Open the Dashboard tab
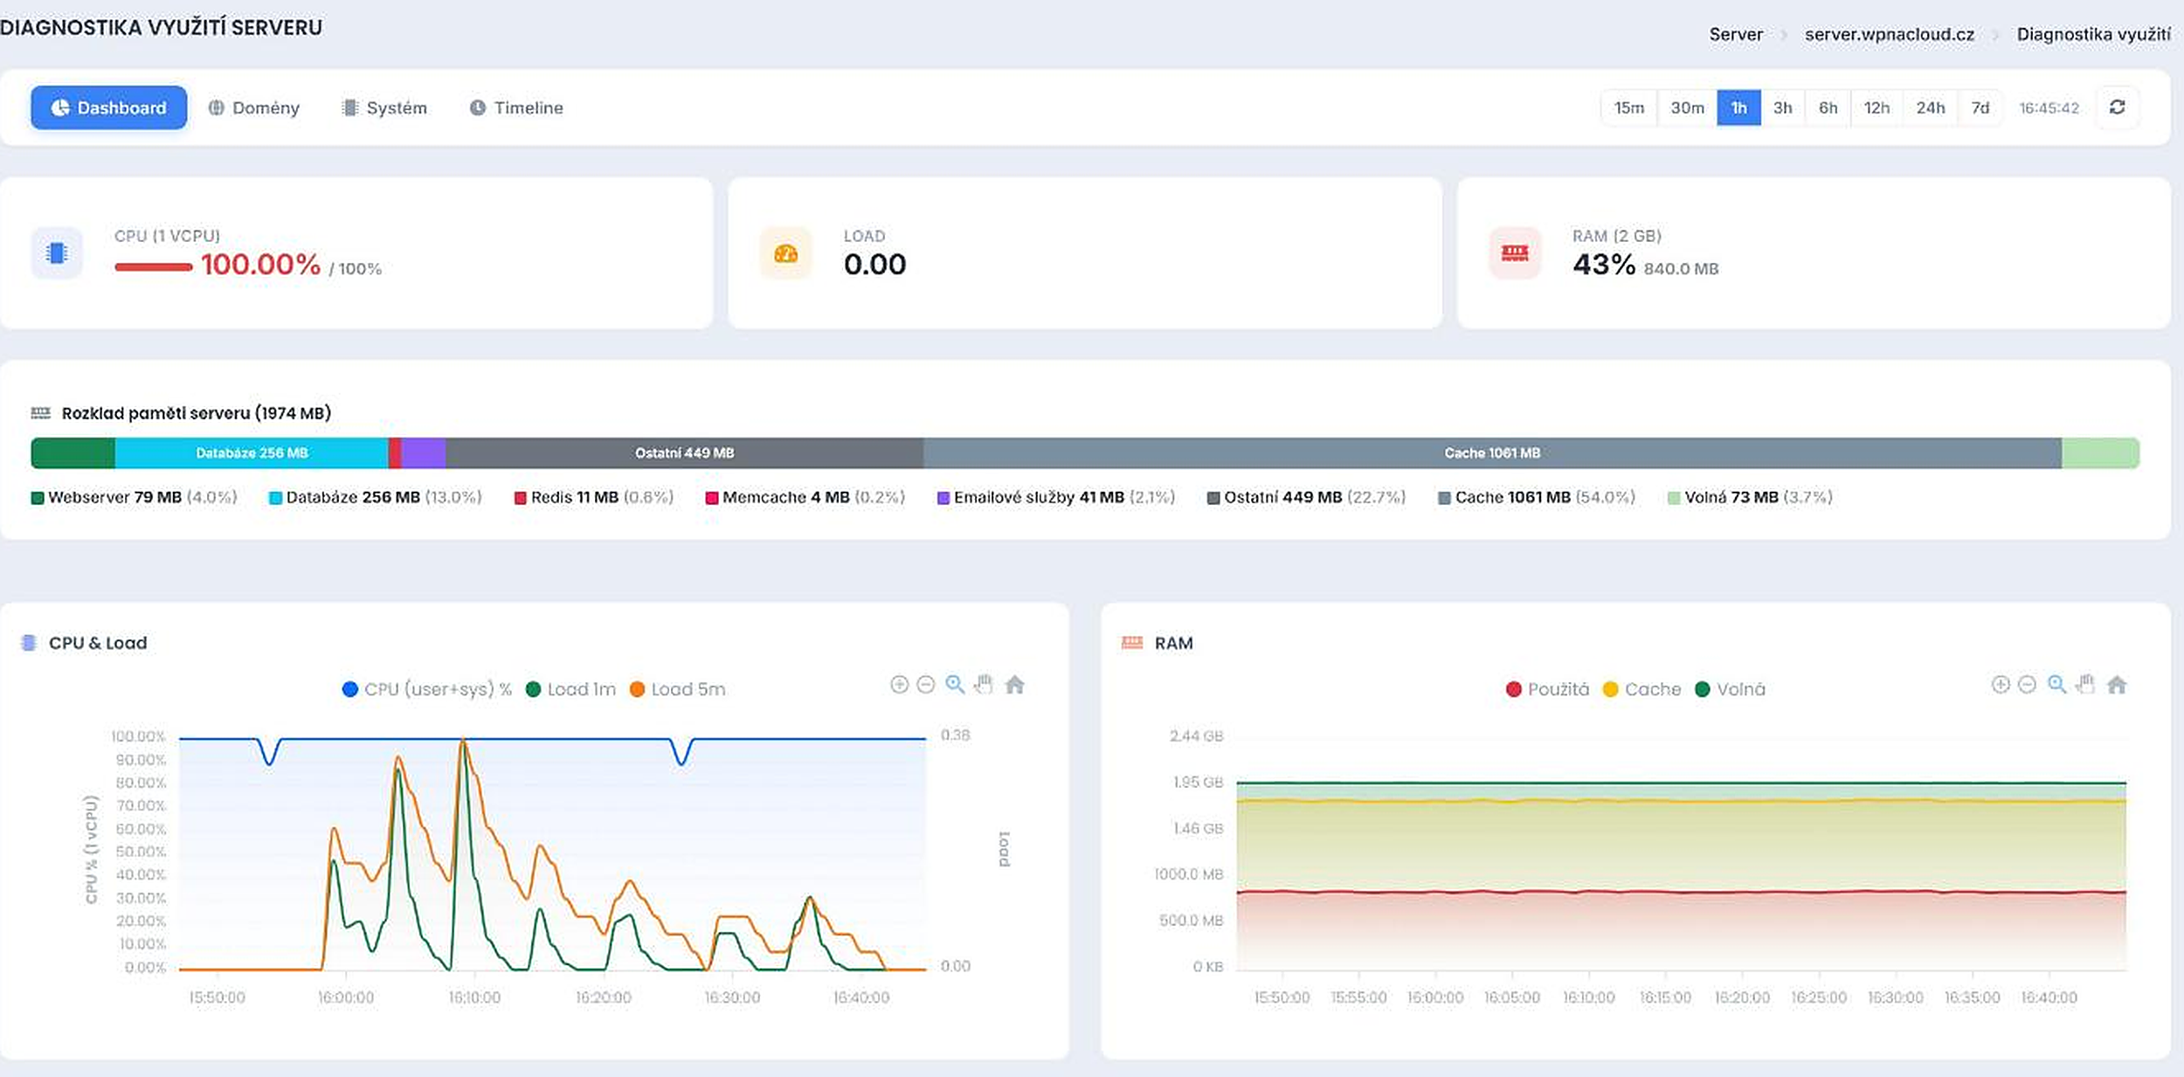This screenshot has width=2184, height=1077. click(x=108, y=107)
